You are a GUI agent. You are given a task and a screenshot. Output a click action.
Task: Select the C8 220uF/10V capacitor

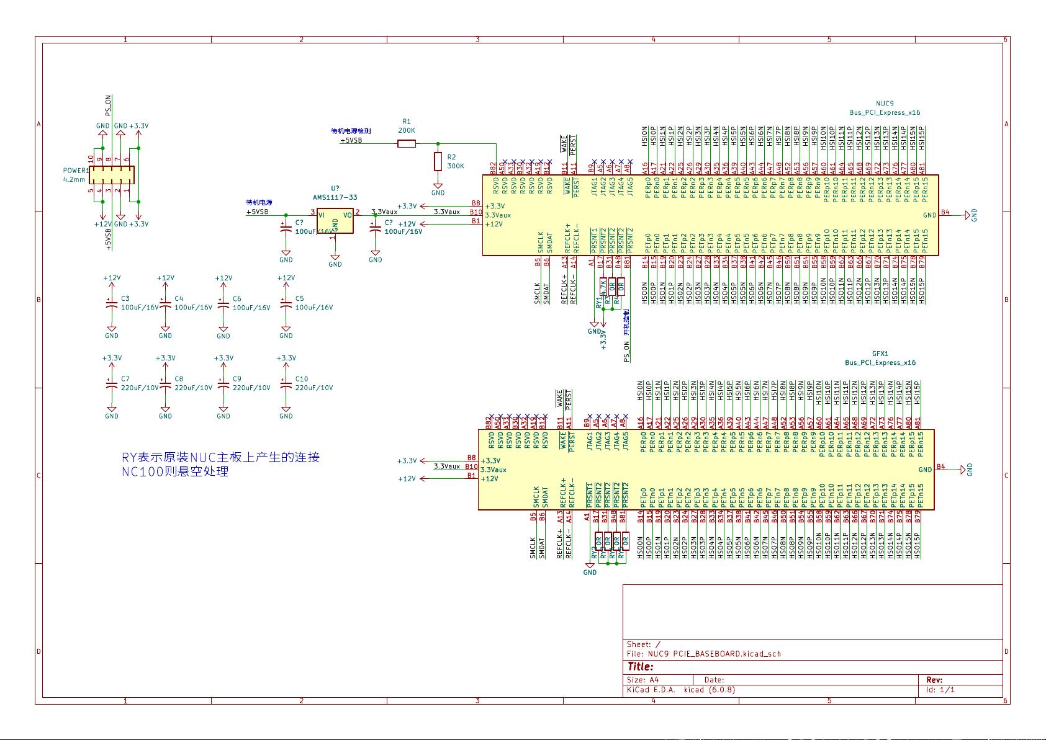point(165,385)
